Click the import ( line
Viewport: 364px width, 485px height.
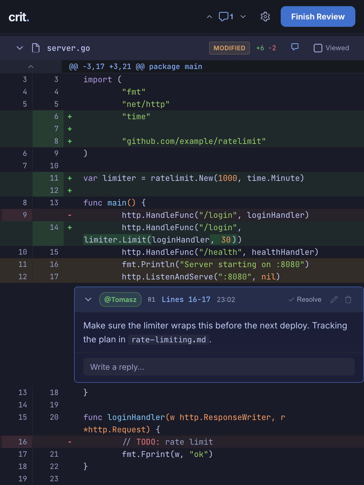click(x=182, y=79)
